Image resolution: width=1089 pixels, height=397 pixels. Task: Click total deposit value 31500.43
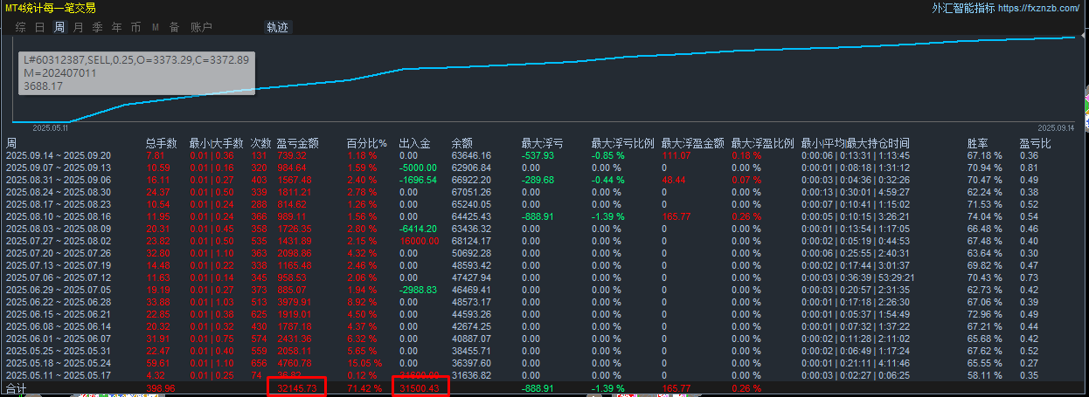(x=421, y=387)
